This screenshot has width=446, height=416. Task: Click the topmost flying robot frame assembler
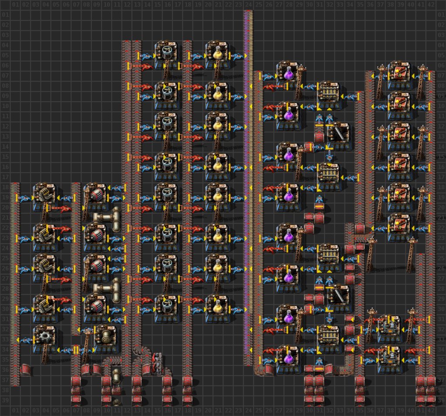[x=167, y=55]
